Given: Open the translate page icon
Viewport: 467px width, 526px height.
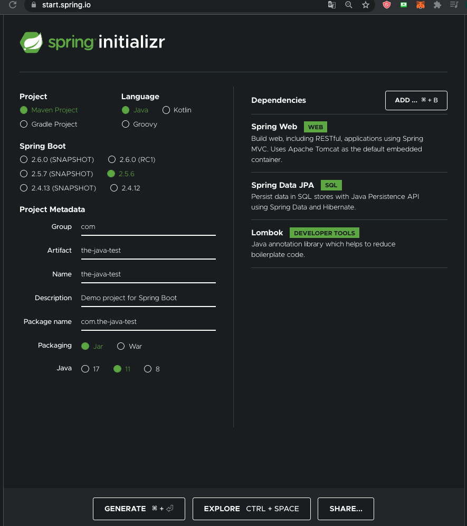Looking at the screenshot, I should (x=332, y=5).
